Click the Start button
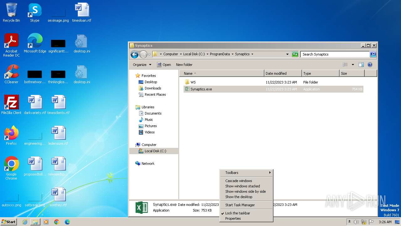 pyautogui.click(x=9, y=222)
